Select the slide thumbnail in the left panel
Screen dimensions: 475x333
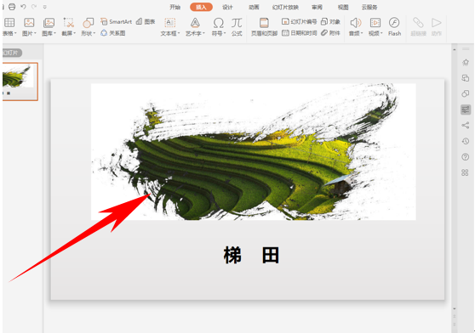(20, 82)
